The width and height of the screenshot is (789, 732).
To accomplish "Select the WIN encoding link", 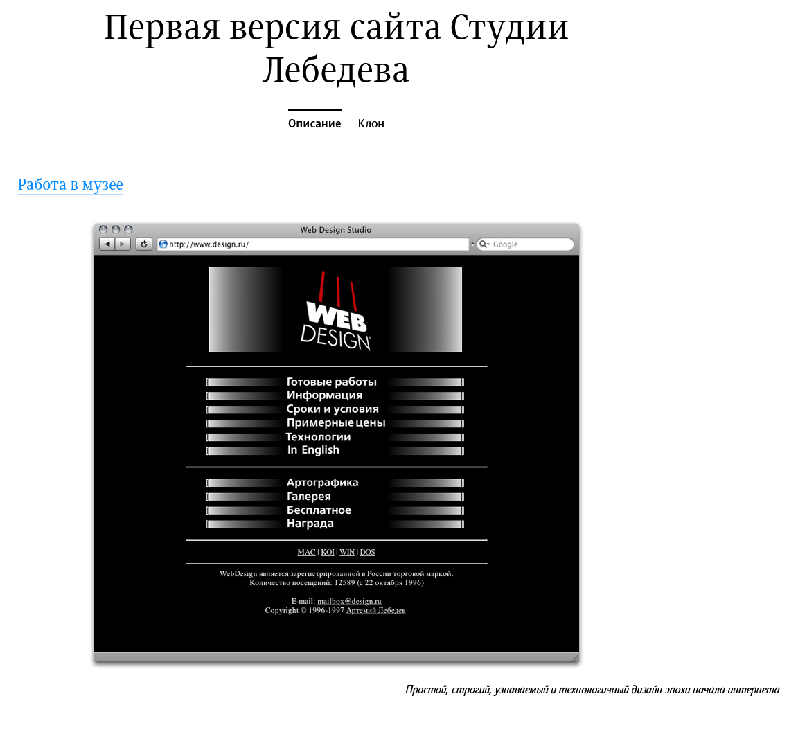I will (347, 553).
